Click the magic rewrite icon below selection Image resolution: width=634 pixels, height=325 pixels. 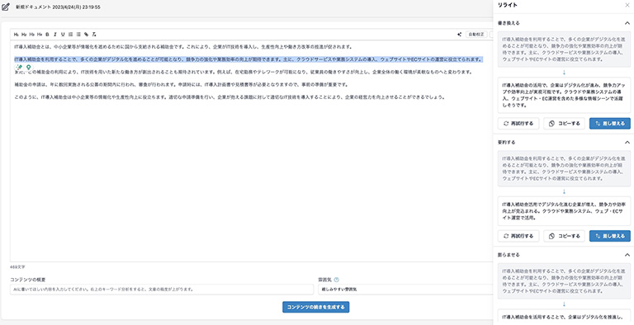point(19,67)
